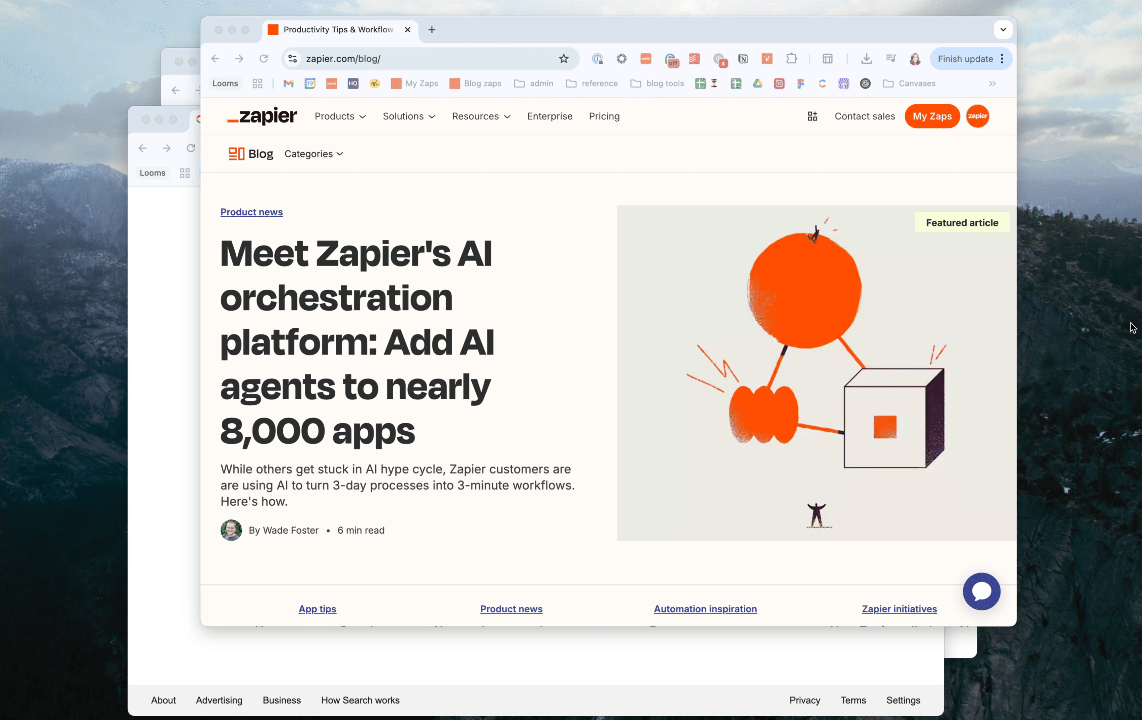The width and height of the screenshot is (1142, 720).
Task: Open the purple upload-arrow bookmark icon
Action: [843, 83]
